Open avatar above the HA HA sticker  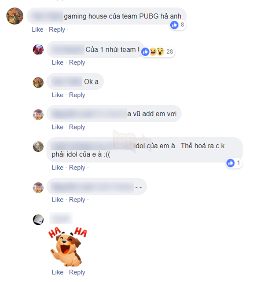click(38, 220)
